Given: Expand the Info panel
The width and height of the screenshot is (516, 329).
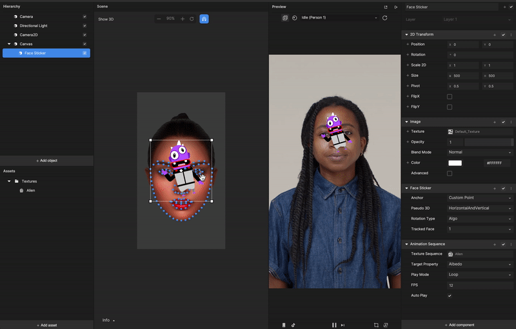Looking at the screenshot, I should [x=108, y=320].
